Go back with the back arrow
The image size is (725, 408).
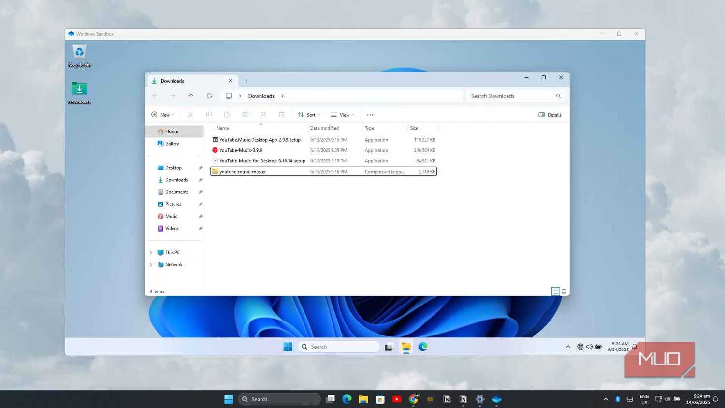pos(155,96)
